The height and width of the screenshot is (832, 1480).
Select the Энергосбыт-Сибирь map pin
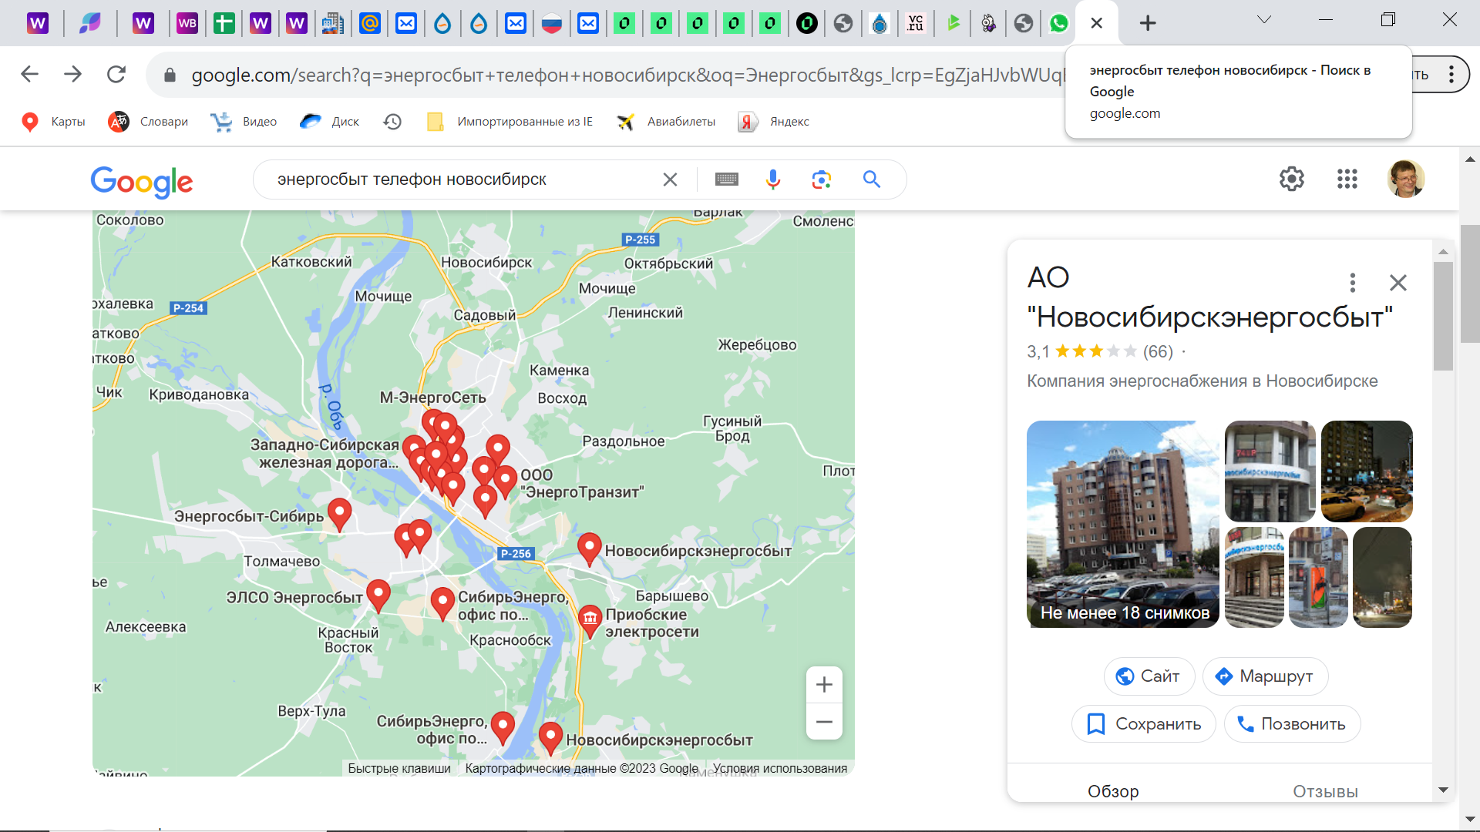point(339,513)
